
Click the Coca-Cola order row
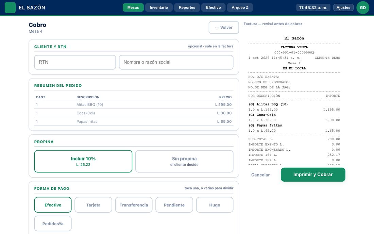point(134,113)
